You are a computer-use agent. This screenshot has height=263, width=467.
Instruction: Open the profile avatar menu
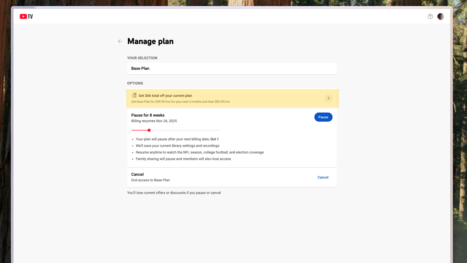[440, 16]
